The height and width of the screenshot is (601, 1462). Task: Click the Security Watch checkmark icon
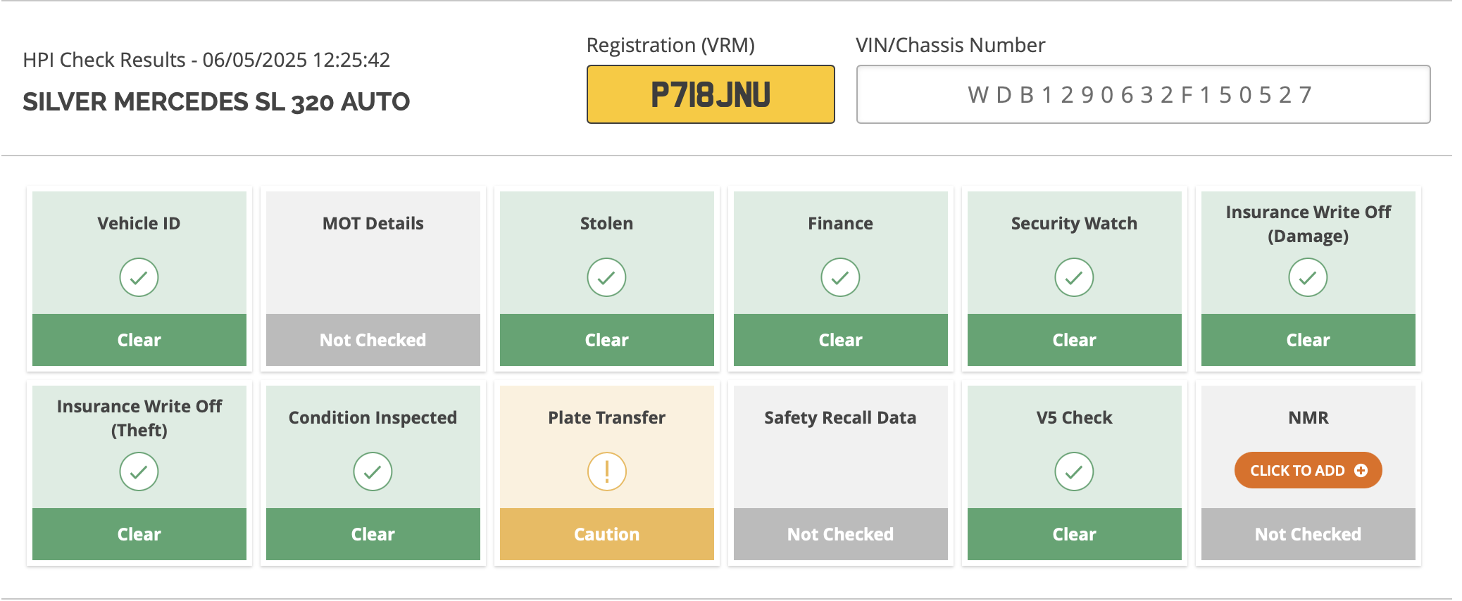coord(1074,277)
